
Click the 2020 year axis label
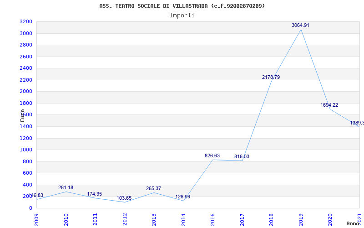(x=330, y=219)
